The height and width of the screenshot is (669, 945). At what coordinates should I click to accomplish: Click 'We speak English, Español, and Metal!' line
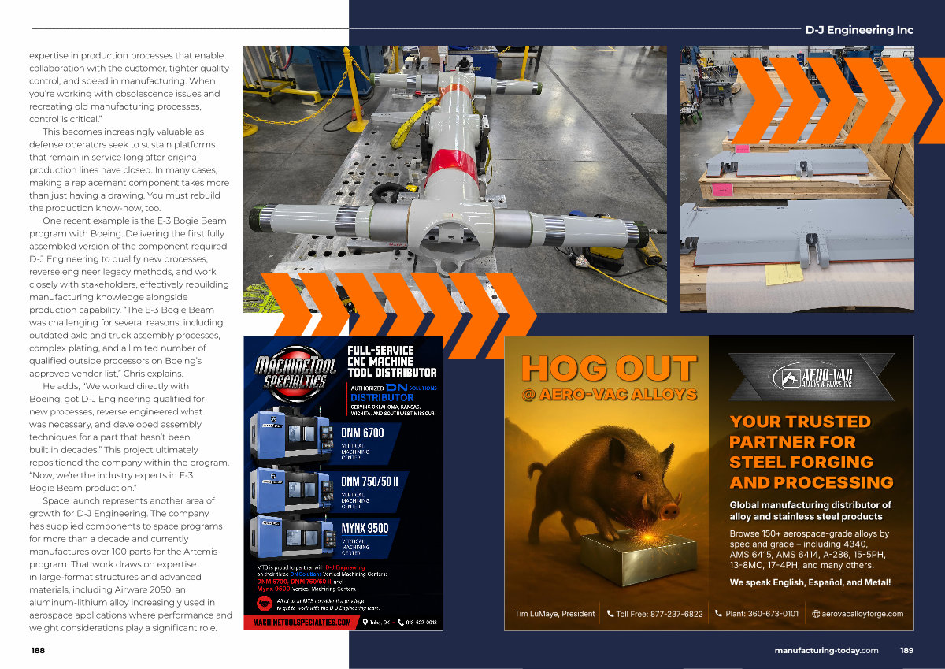pyautogui.click(x=810, y=582)
